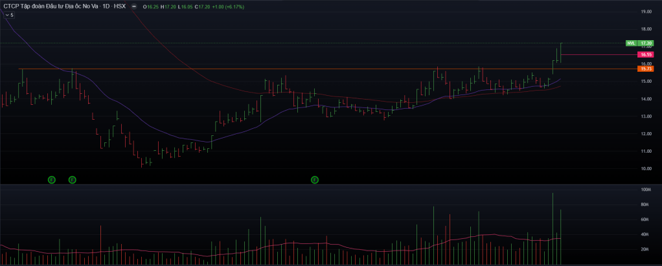Select the green NVL symbol tag on price axis
662x266 pixels.
tap(630, 43)
